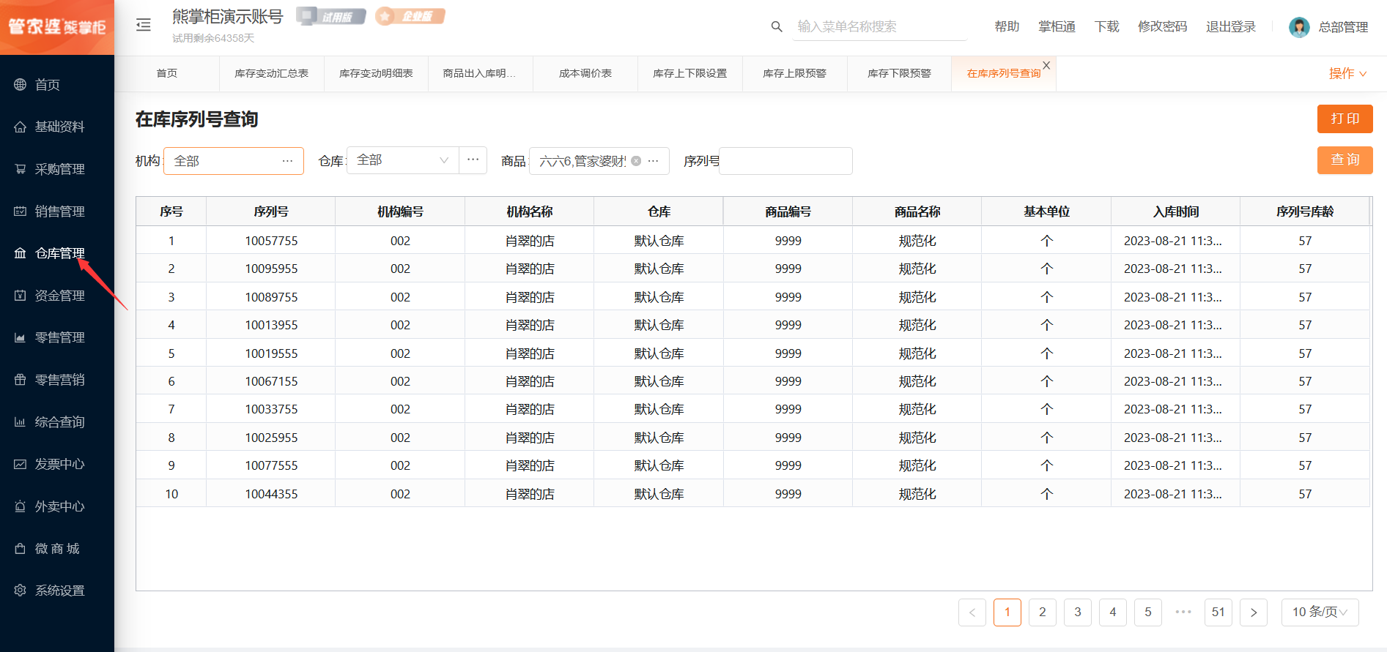The width and height of the screenshot is (1387, 652).
Task: Click the 打印 button
Action: [x=1345, y=119]
